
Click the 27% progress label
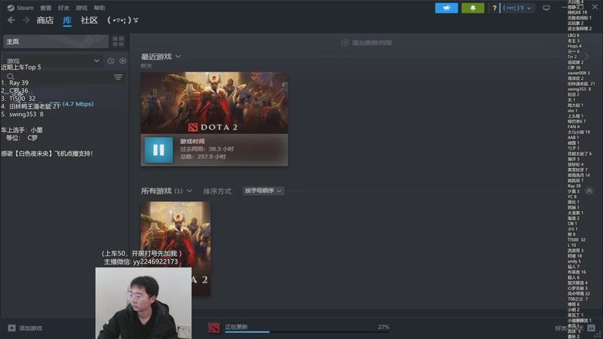click(384, 327)
